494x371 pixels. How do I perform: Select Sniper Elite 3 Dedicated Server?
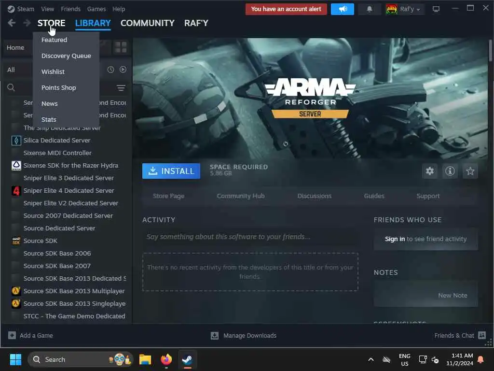click(69, 178)
